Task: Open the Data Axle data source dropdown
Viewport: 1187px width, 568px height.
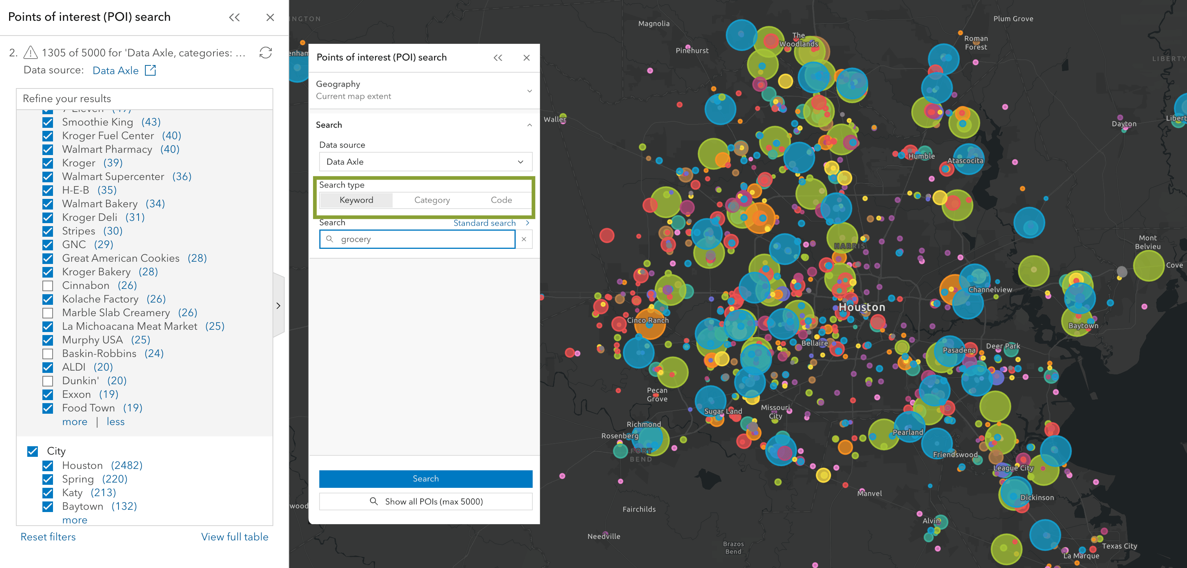Action: pos(425,162)
